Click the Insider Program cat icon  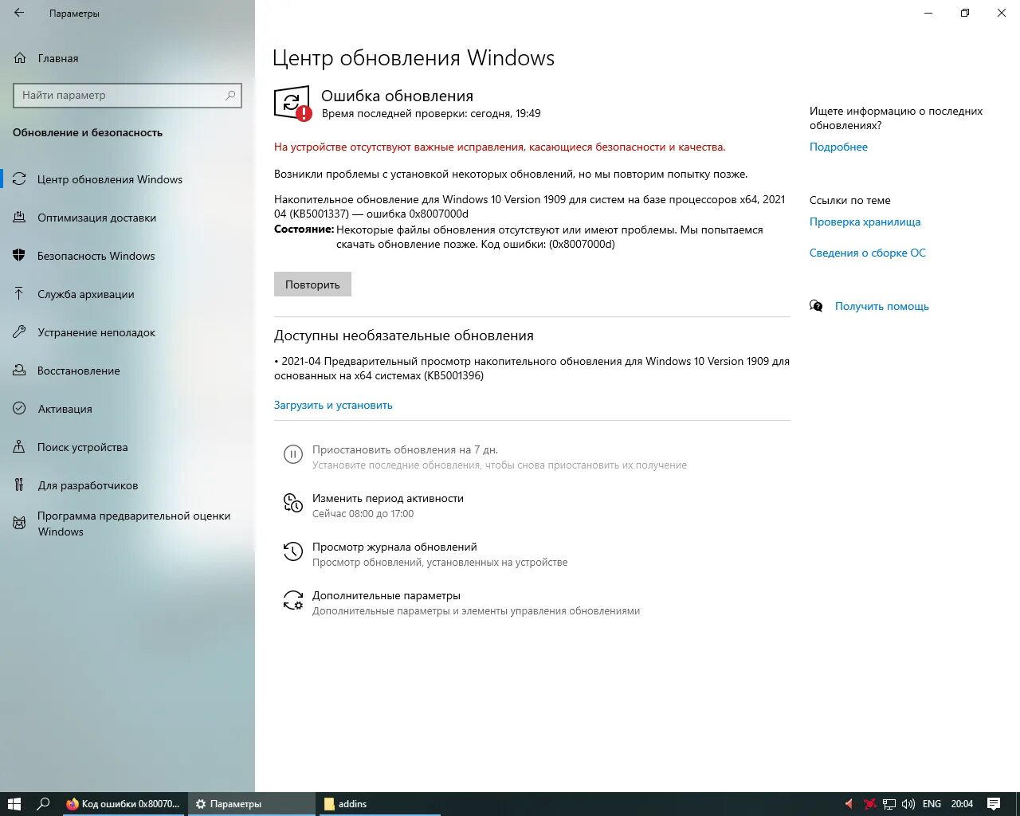[19, 524]
